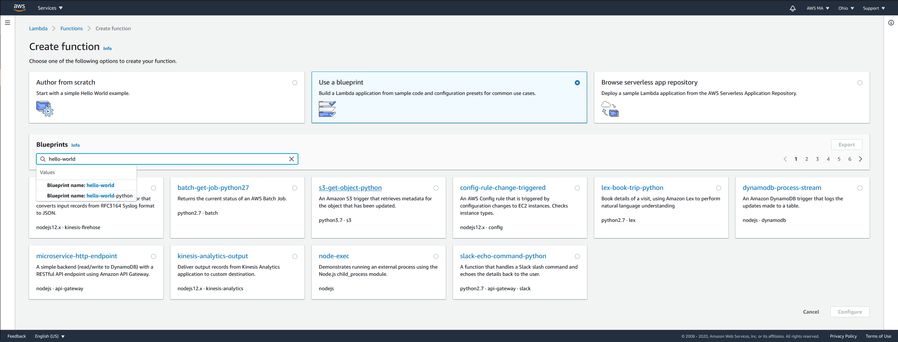
Task: Select the Author from scratch radio button
Action: [x=295, y=83]
